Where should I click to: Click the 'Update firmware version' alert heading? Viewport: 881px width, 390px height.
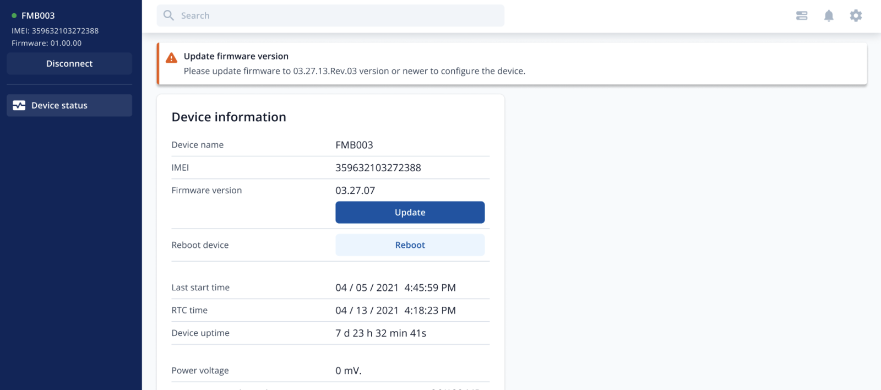coord(236,56)
